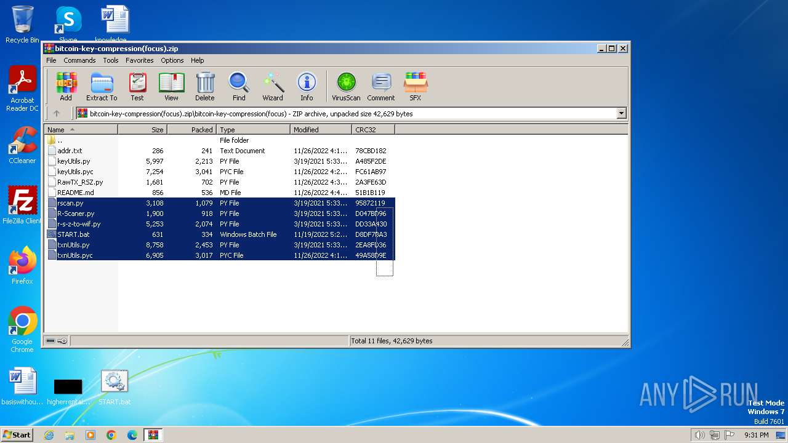The width and height of the screenshot is (788, 443).
Task: Open Windows Explorer folder taskbar icon
Action: [x=70, y=435]
